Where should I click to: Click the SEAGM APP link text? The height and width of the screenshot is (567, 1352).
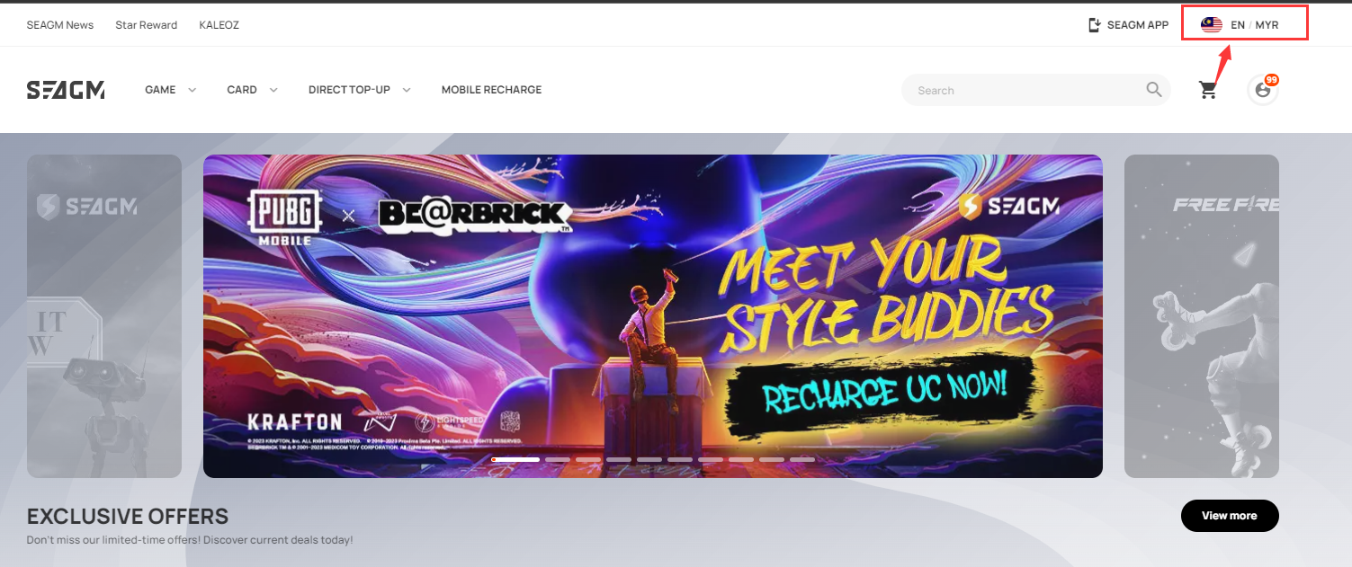[x=1138, y=25]
